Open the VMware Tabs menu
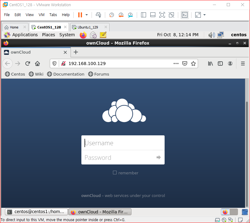The height and width of the screenshot is (223, 250). [53, 15]
